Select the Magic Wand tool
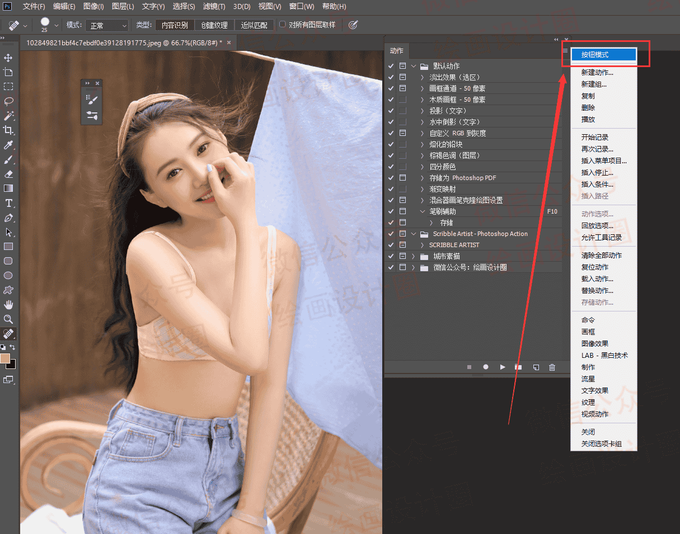The width and height of the screenshot is (680, 534). [8, 116]
